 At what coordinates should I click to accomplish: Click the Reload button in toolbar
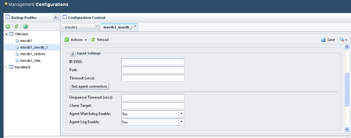[100, 40]
